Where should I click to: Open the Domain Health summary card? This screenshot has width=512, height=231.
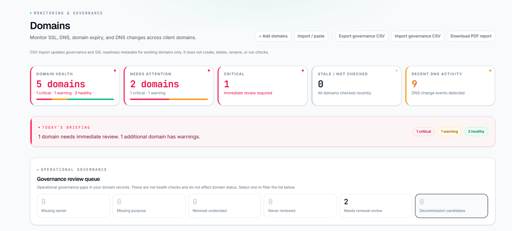click(x=75, y=85)
